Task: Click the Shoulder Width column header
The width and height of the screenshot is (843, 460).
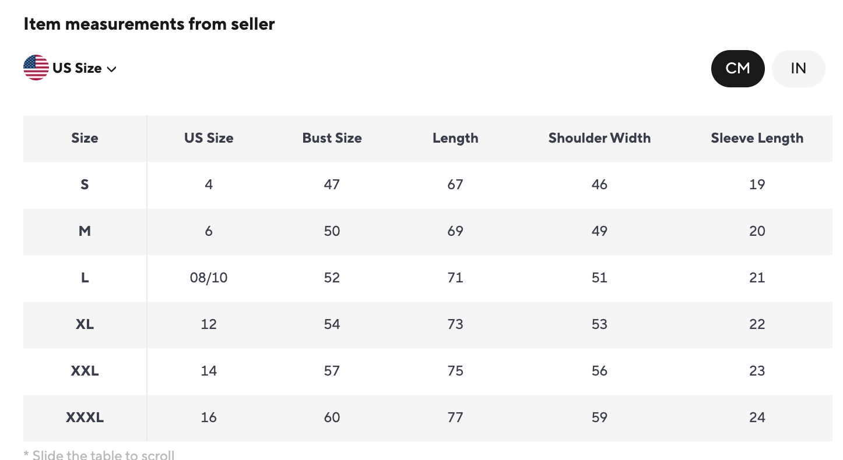Action: pos(599,138)
